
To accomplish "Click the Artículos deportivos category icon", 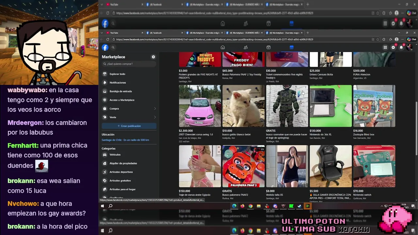I will [104, 172].
